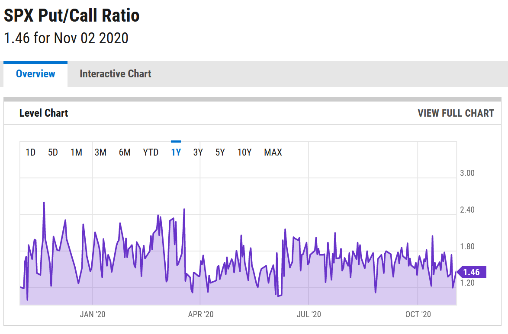
Task: Switch to the Overview tab
Action: [x=35, y=74]
